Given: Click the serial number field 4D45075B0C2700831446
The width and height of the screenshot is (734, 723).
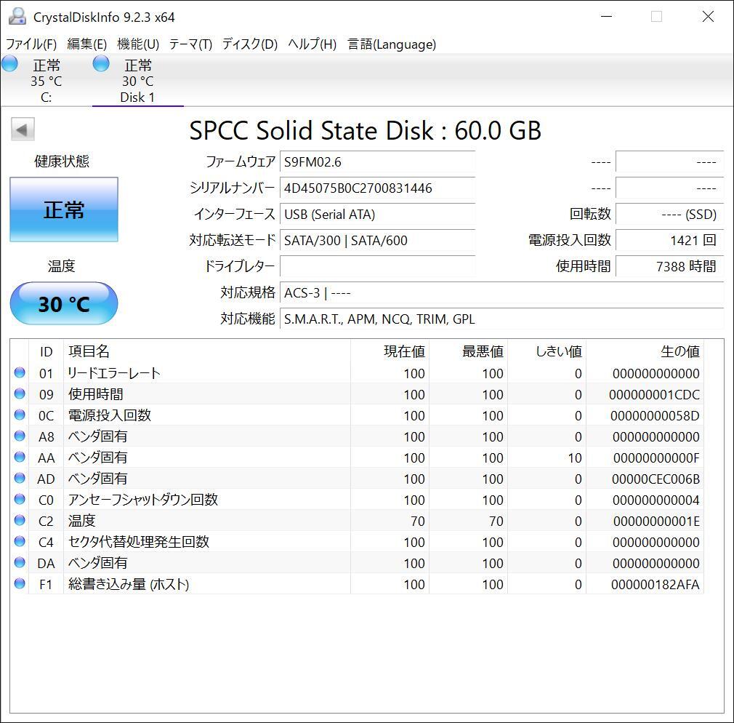Looking at the screenshot, I should (x=377, y=188).
